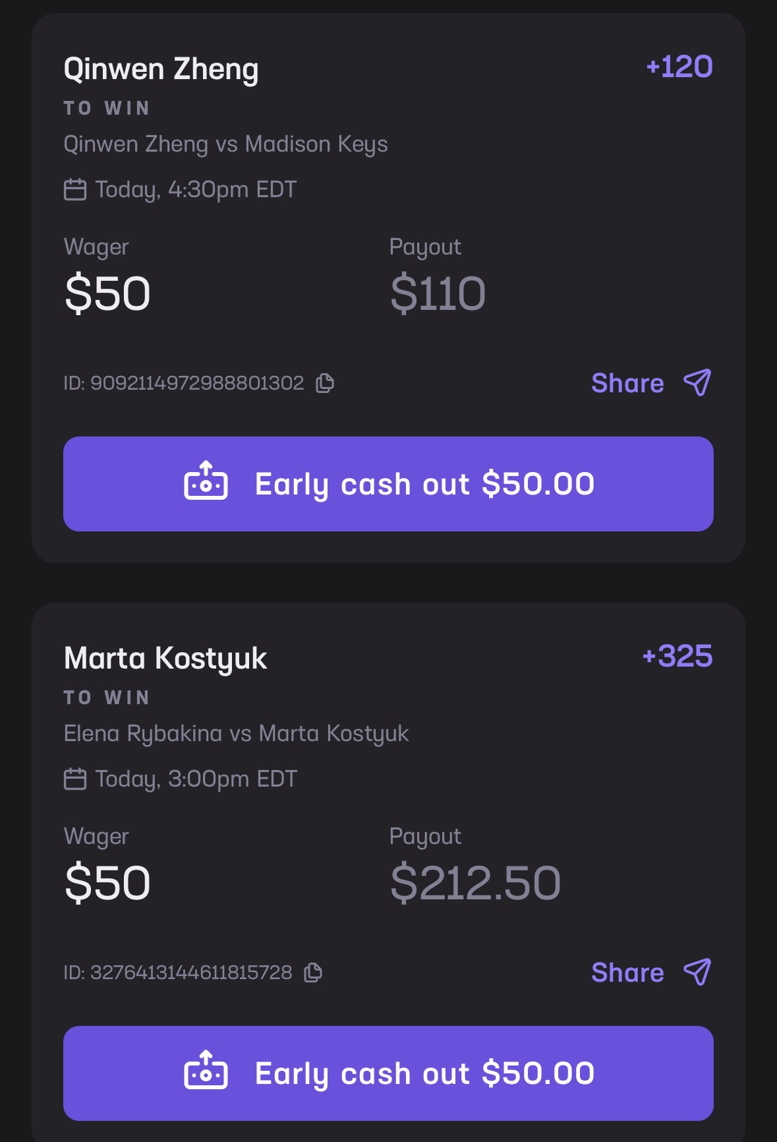777x1142 pixels.
Task: Tap cash out icon in Zheng button
Action: click(206, 481)
